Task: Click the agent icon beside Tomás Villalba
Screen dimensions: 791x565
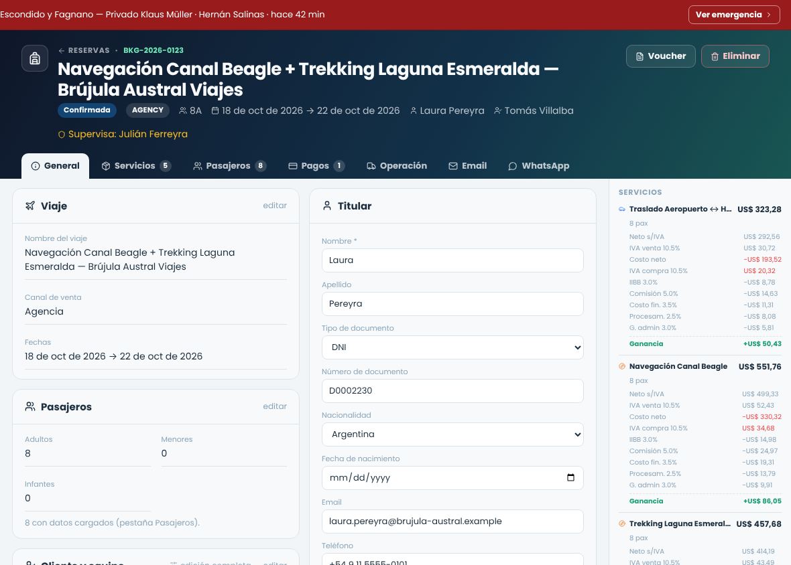Action: (x=497, y=110)
